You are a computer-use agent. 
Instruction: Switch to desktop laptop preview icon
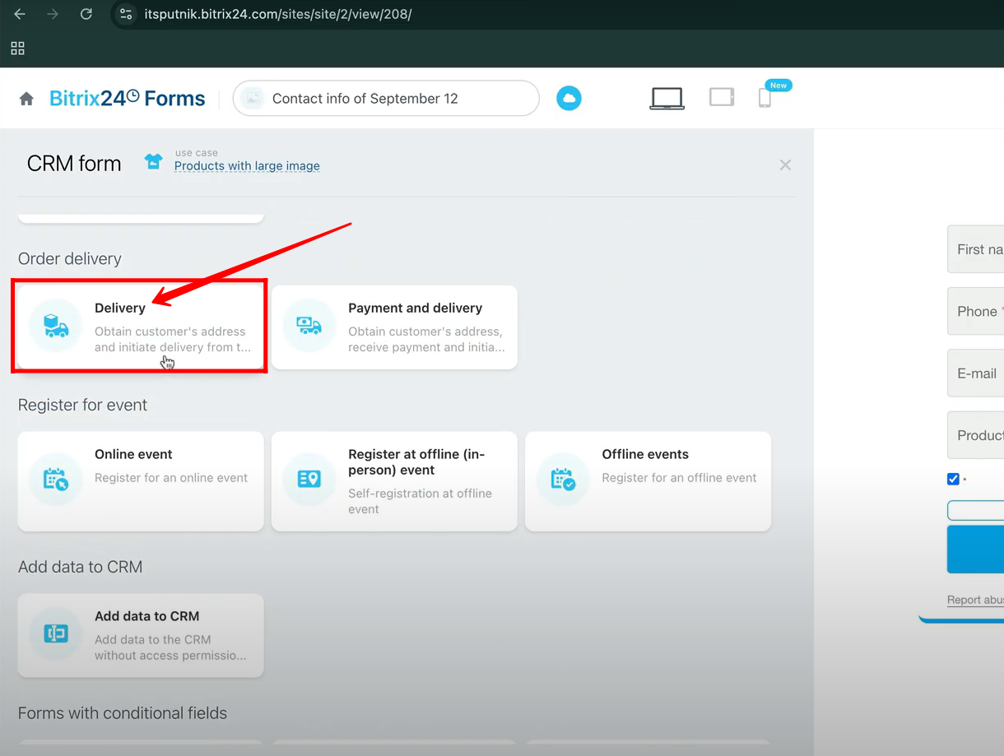point(667,99)
